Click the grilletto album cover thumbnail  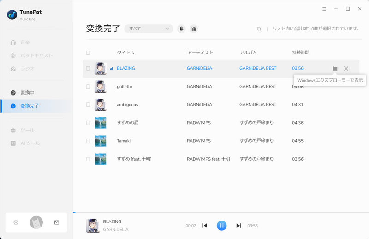point(101,87)
